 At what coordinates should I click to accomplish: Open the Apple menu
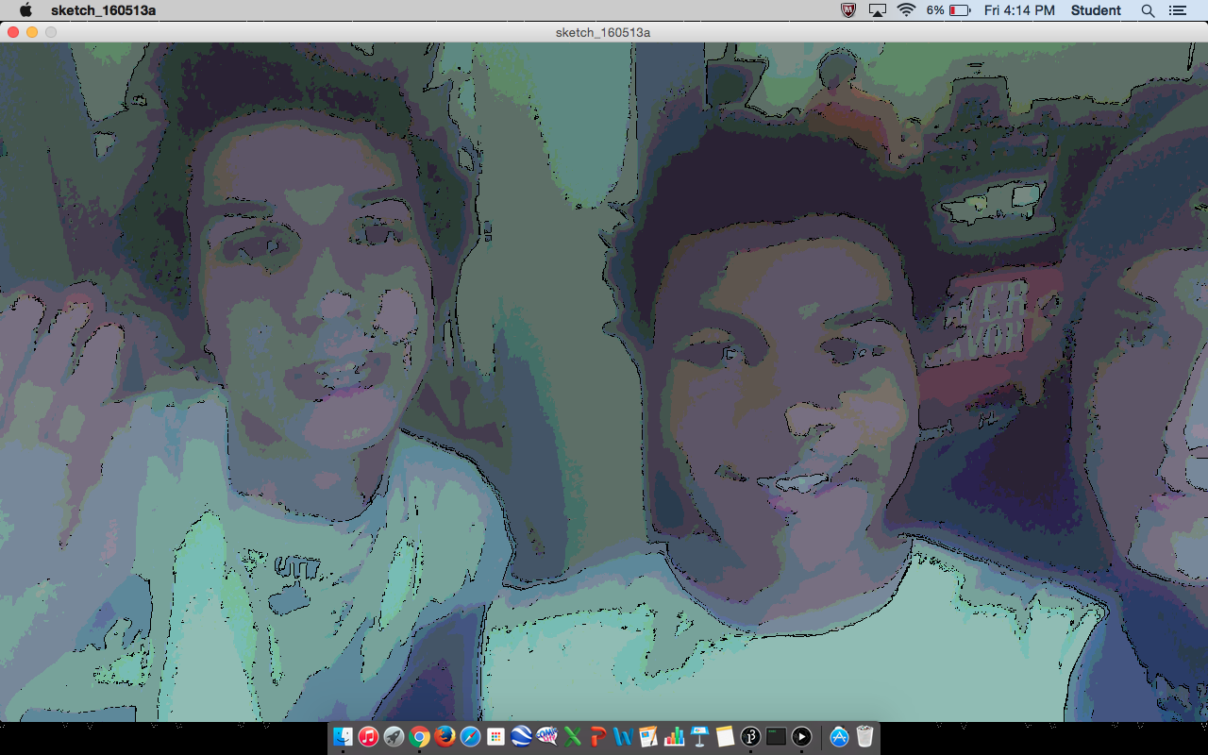[x=25, y=10]
